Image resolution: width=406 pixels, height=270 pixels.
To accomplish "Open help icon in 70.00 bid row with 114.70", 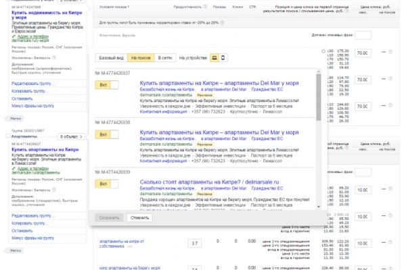I will (x=390, y=78).
